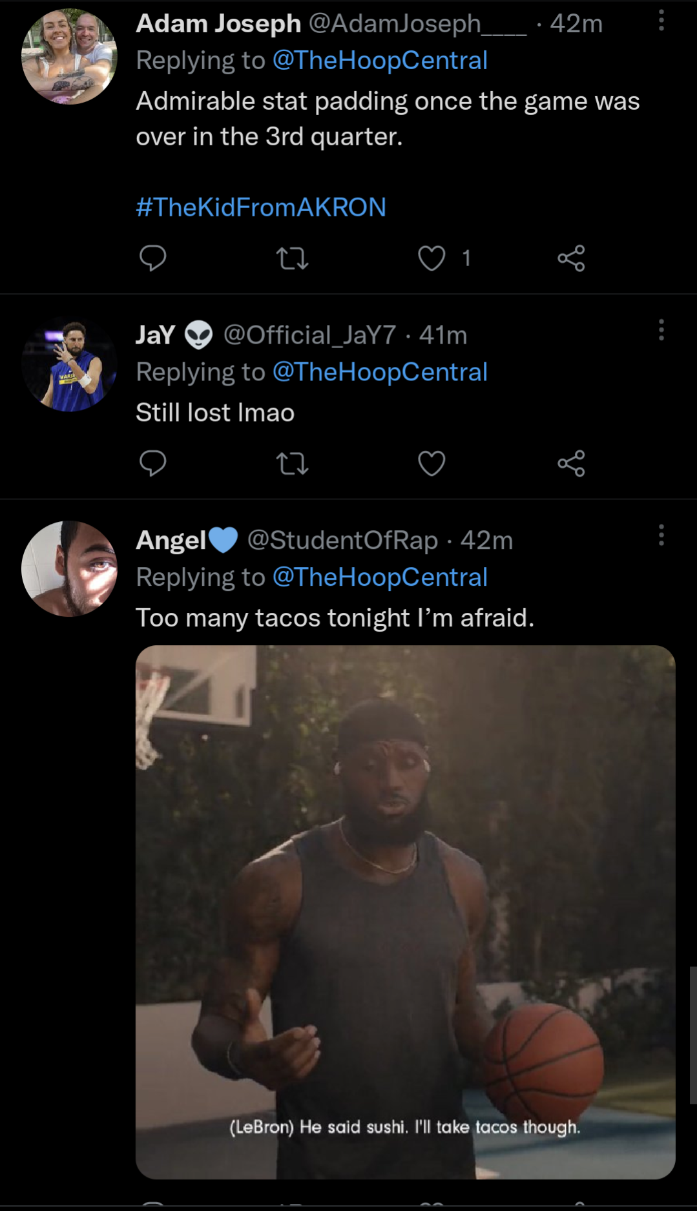The height and width of the screenshot is (1211, 697).
Task: View JaY's profile avatar
Action: [x=69, y=365]
